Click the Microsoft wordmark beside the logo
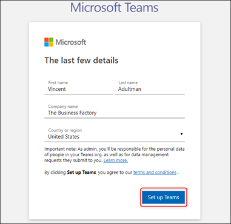 coord(71,42)
